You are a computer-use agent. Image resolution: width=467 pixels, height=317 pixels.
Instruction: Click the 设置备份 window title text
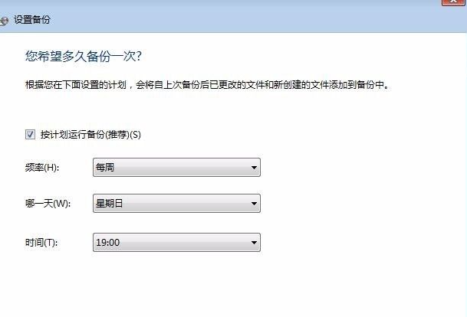(x=32, y=21)
